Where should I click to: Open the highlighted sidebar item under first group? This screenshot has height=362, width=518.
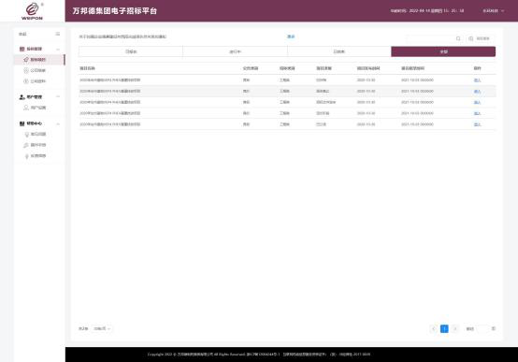38,60
